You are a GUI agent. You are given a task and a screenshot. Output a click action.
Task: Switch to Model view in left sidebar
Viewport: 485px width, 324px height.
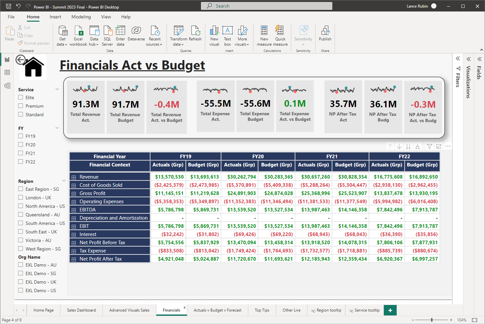click(7, 86)
